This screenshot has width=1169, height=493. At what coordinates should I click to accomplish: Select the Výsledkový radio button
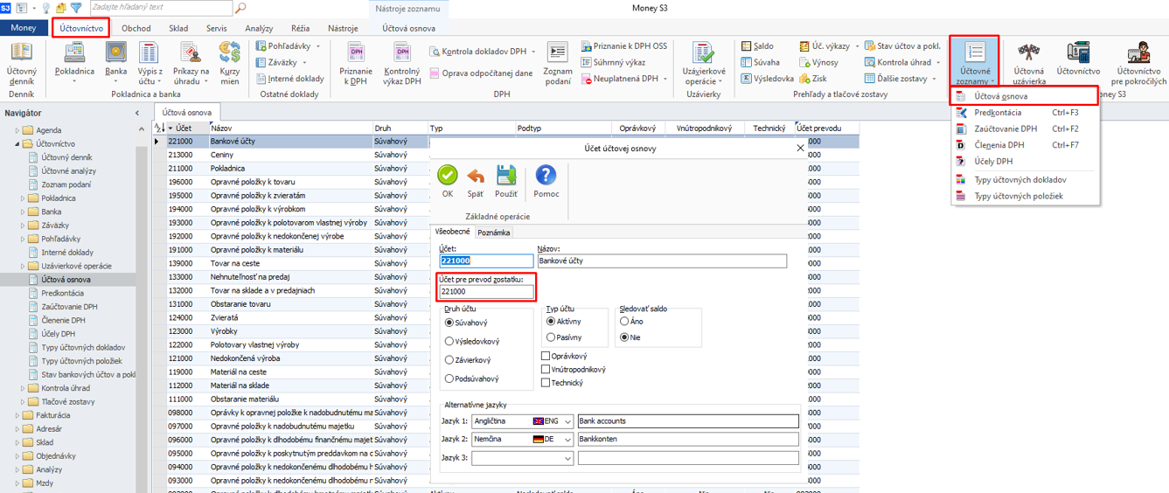pyautogui.click(x=450, y=342)
